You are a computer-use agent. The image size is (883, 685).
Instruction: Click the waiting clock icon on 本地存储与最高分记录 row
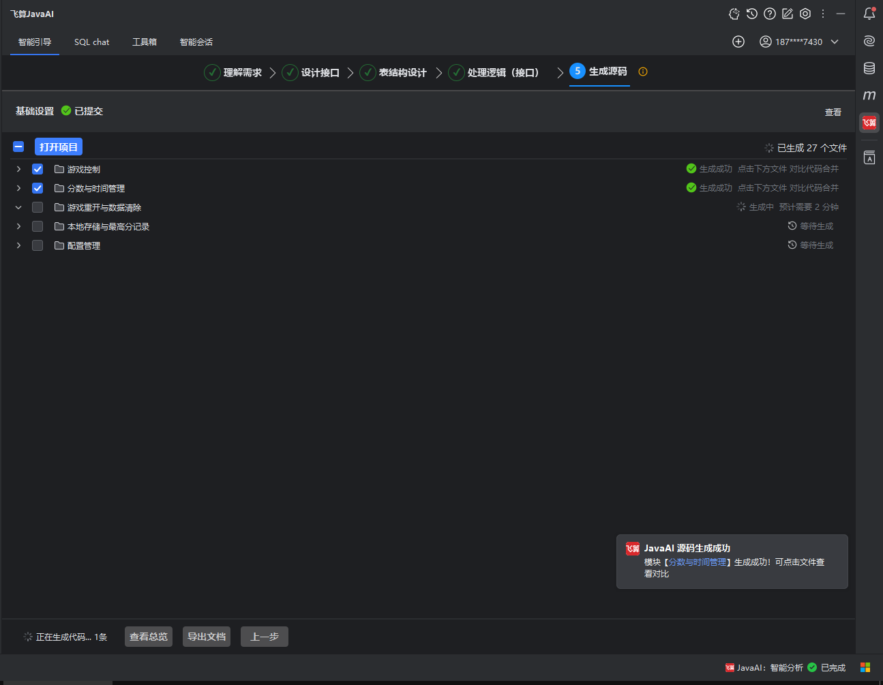tap(792, 226)
